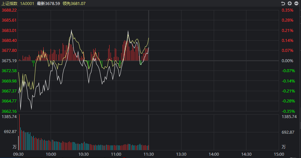Click the left 1385.74 volume scale label
Screen dimensions: 301x158
coord(9,117)
